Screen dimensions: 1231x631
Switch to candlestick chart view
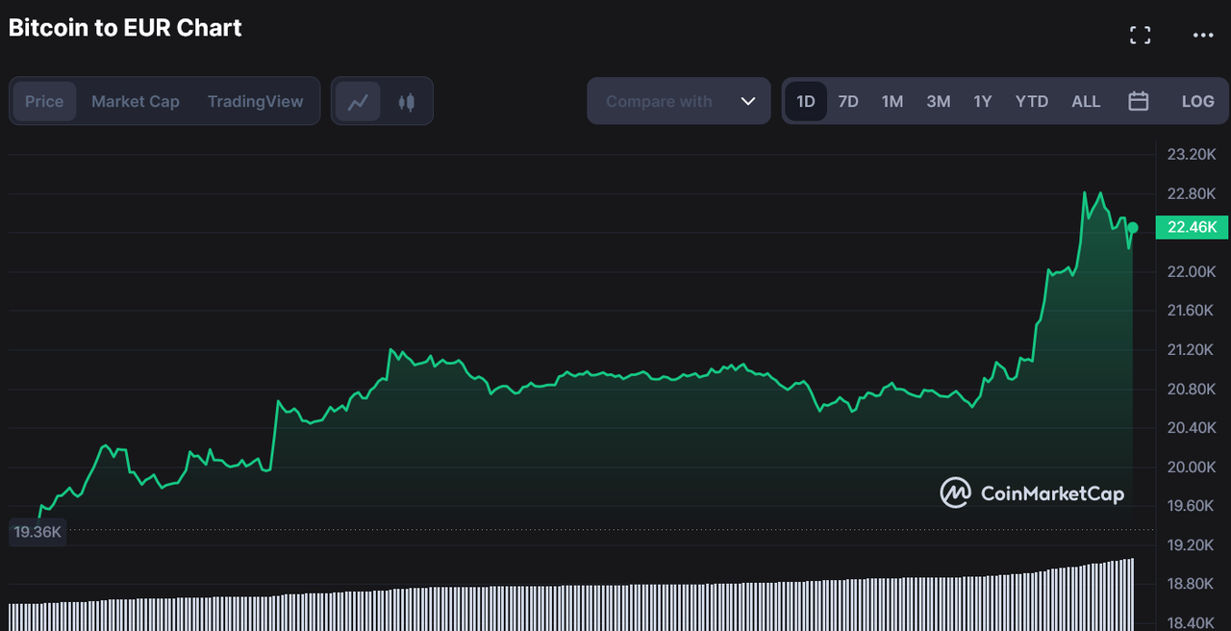pos(406,101)
